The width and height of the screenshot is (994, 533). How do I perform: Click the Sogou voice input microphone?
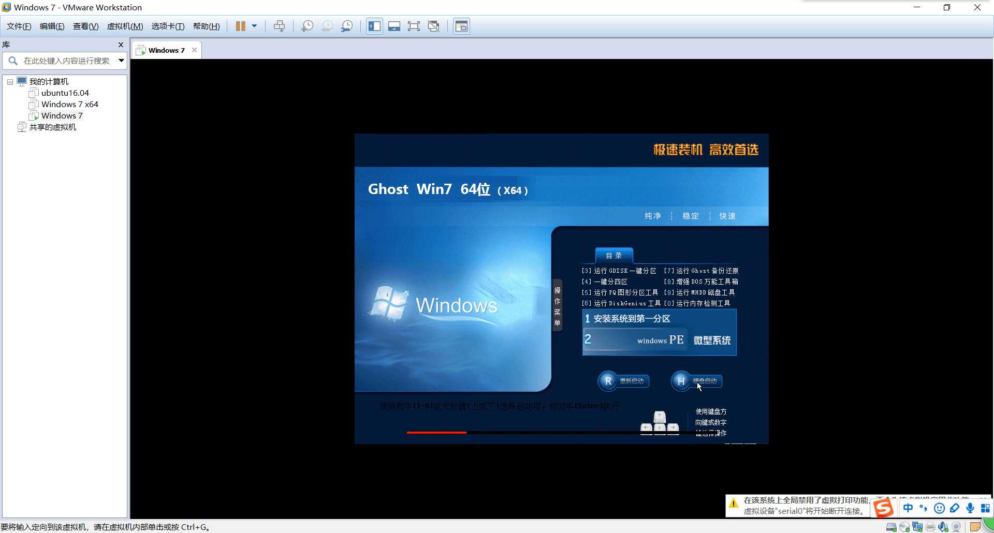pos(970,508)
